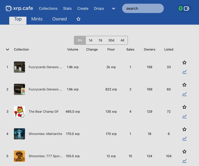Click the 135 xrp floor value
The width and height of the screenshot is (199, 166).
111,111
